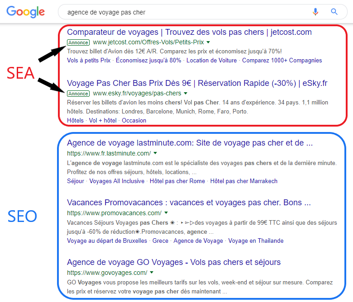The width and height of the screenshot is (353, 302).
Task: Open the jetcost.com Comparateur de voyages ad title
Action: coord(189,32)
